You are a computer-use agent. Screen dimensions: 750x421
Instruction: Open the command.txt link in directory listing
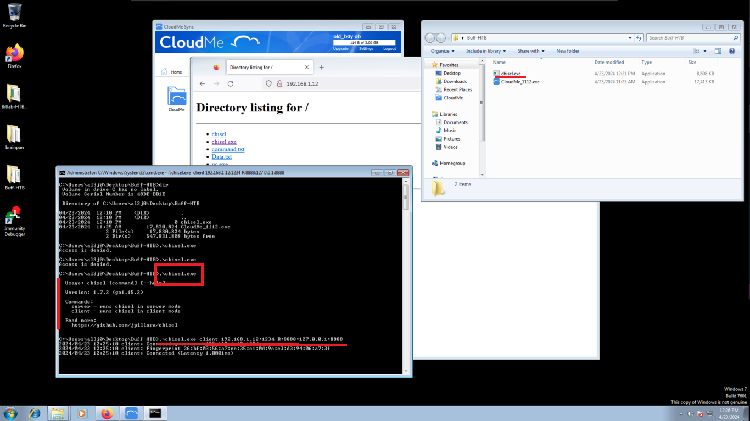coord(228,149)
